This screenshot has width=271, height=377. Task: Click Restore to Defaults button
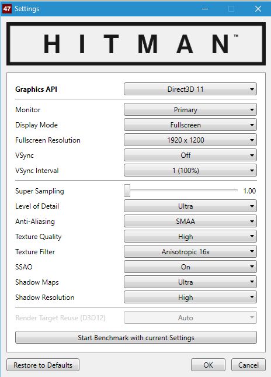43,365
